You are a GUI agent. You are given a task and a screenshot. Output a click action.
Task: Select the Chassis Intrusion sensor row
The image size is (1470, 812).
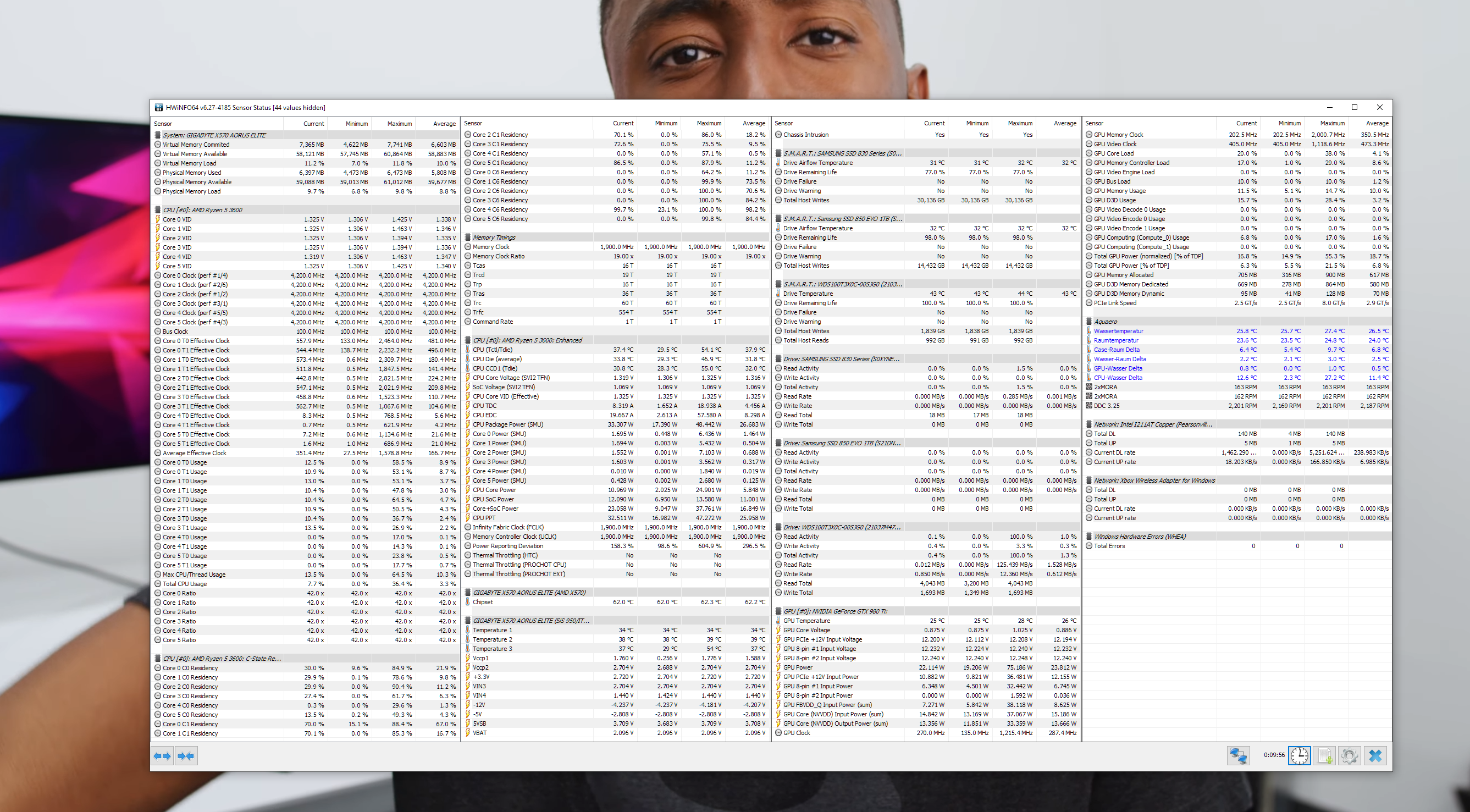(x=806, y=135)
